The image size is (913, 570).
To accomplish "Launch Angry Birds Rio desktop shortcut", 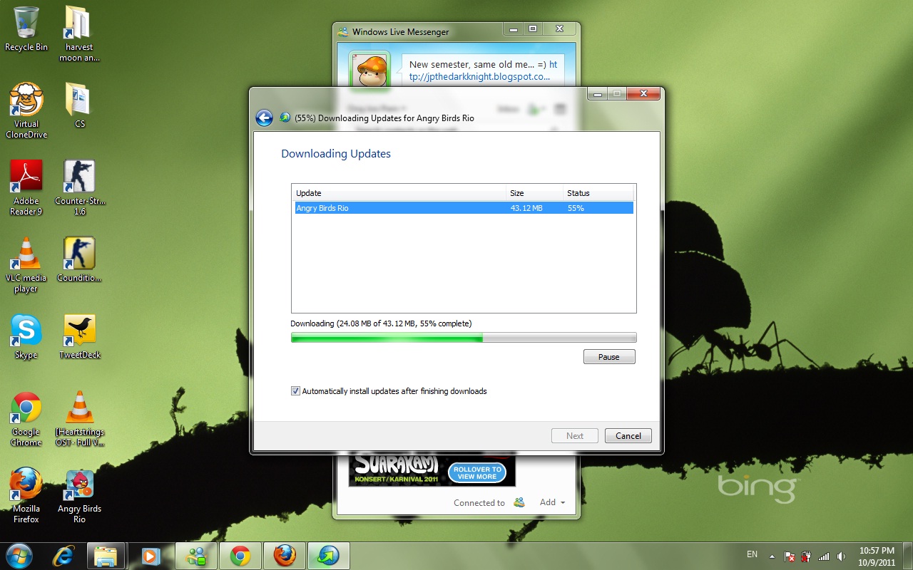I will point(79,495).
